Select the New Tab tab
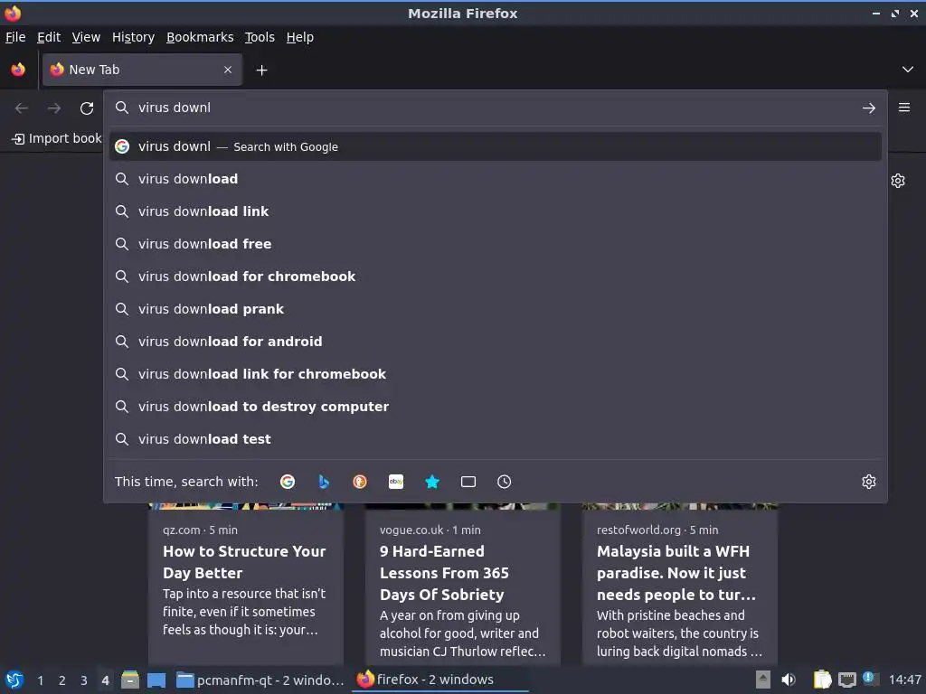Viewport: 926px width, 694px height. click(142, 70)
